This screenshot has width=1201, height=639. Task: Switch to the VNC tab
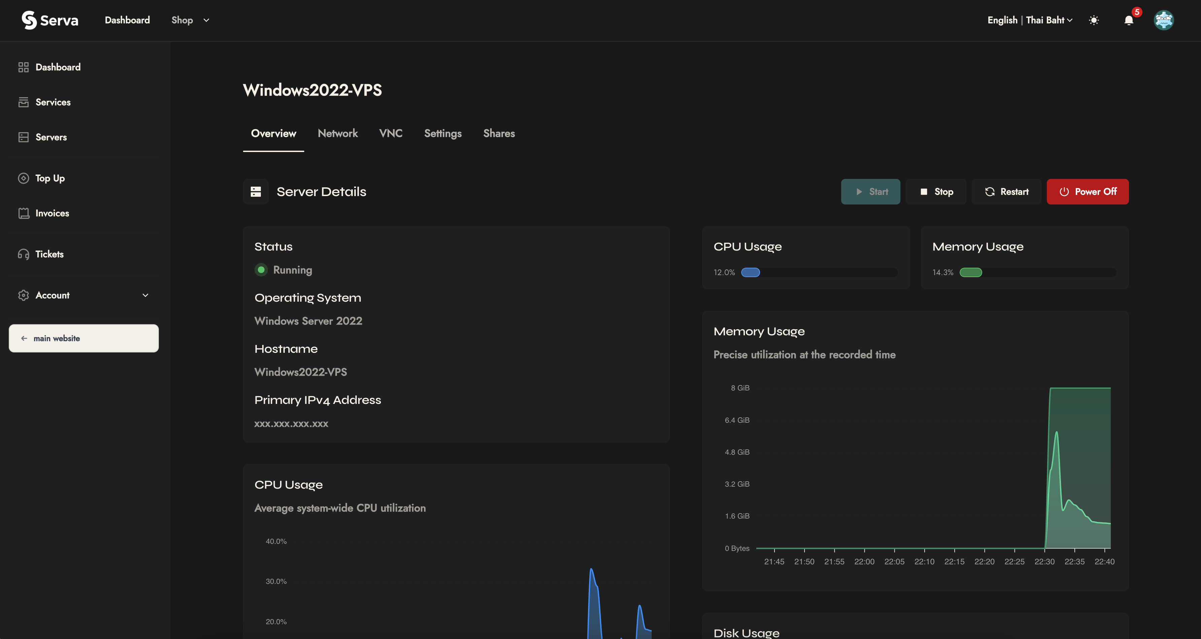(x=391, y=133)
